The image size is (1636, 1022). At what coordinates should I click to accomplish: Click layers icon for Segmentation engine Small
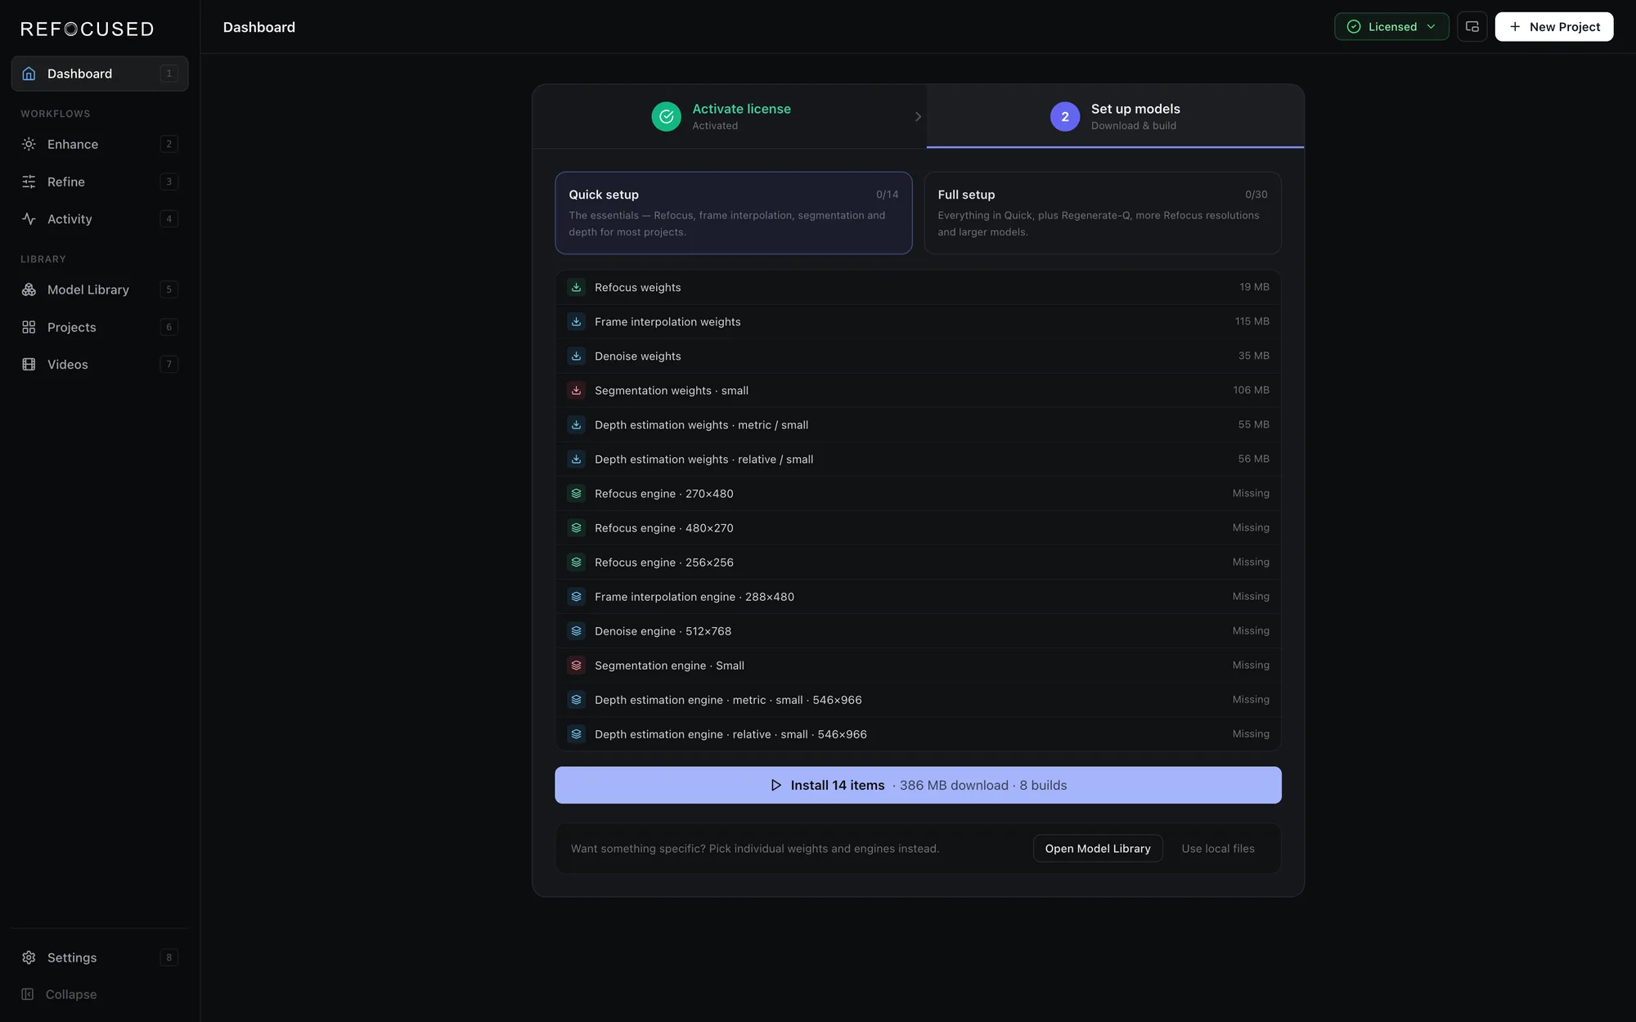pos(576,666)
